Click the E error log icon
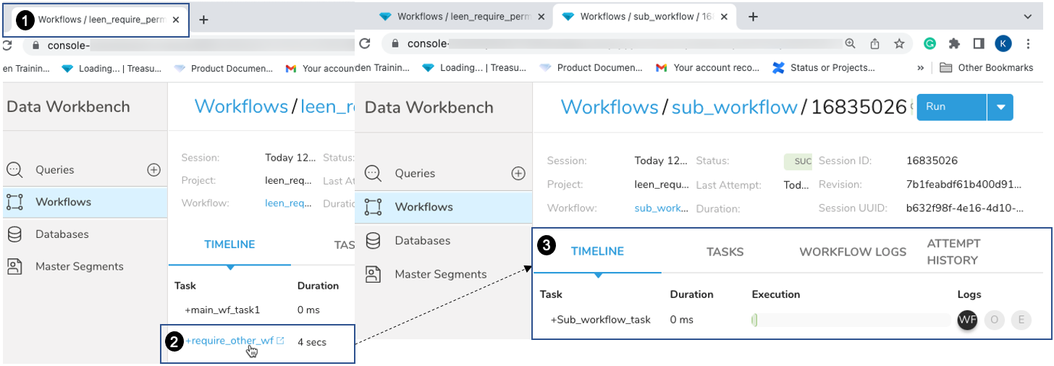The height and width of the screenshot is (366, 1054). coord(1021,320)
